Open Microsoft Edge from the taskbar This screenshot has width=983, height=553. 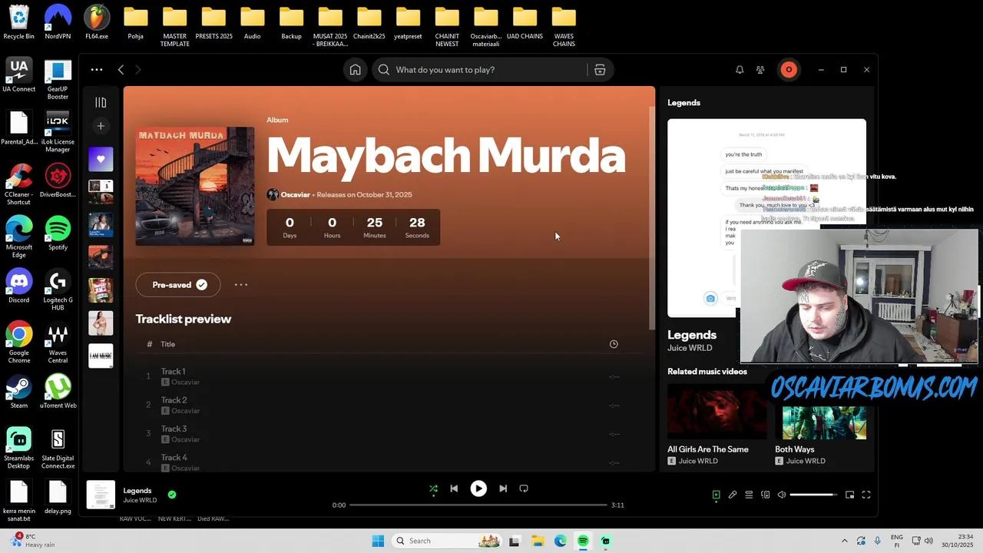point(561,541)
